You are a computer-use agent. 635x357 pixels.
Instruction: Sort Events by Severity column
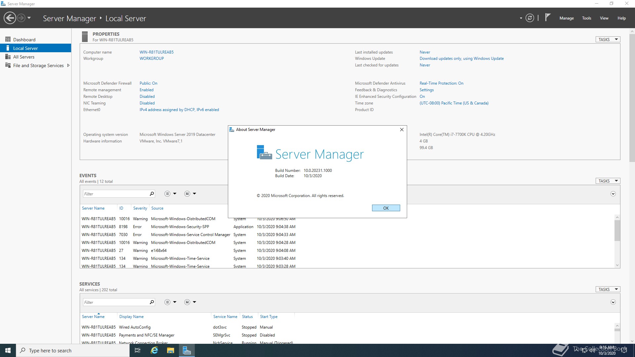(140, 208)
